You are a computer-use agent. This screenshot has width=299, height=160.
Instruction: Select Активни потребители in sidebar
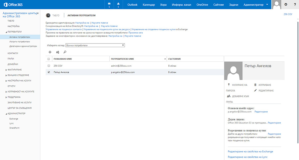click(x=20, y=37)
